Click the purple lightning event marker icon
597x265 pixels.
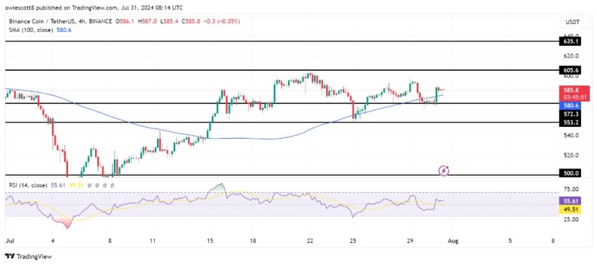444,171
